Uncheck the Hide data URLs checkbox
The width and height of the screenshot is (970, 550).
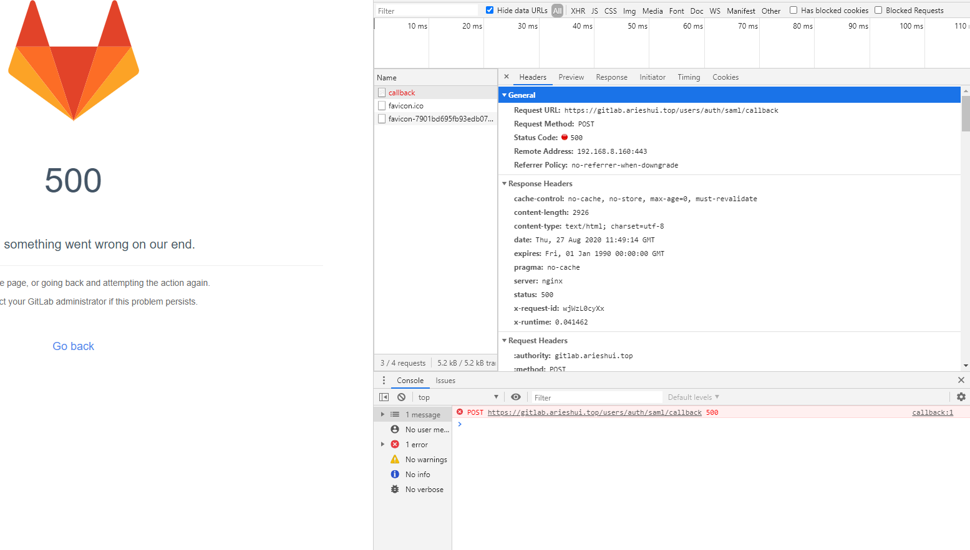[x=489, y=10]
